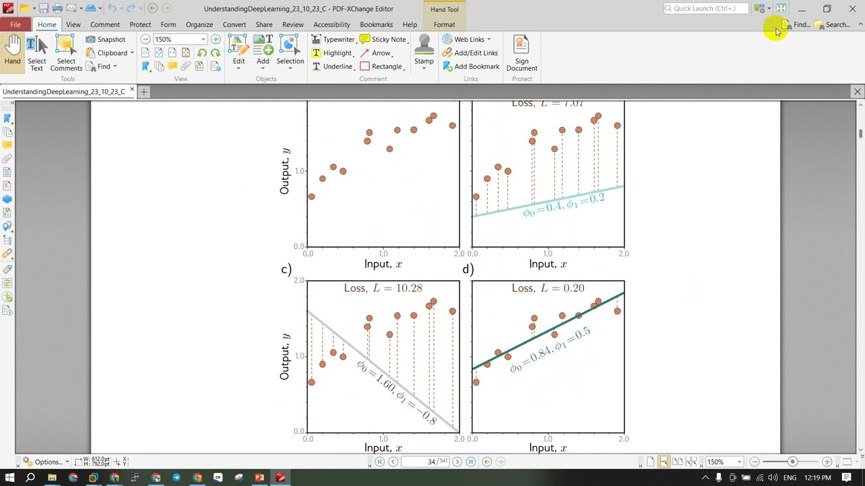Open the Windows Start menu

coord(9,478)
